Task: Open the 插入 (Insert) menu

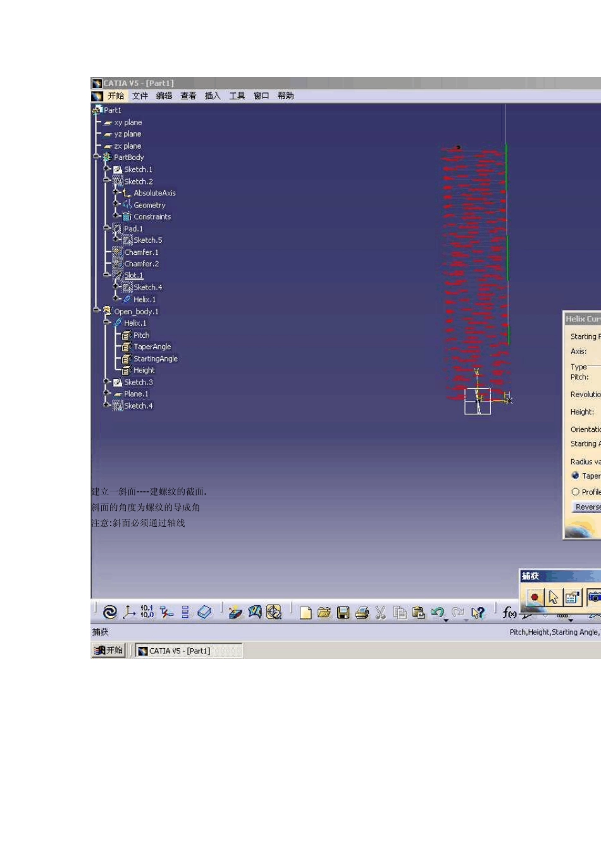Action: coord(213,96)
